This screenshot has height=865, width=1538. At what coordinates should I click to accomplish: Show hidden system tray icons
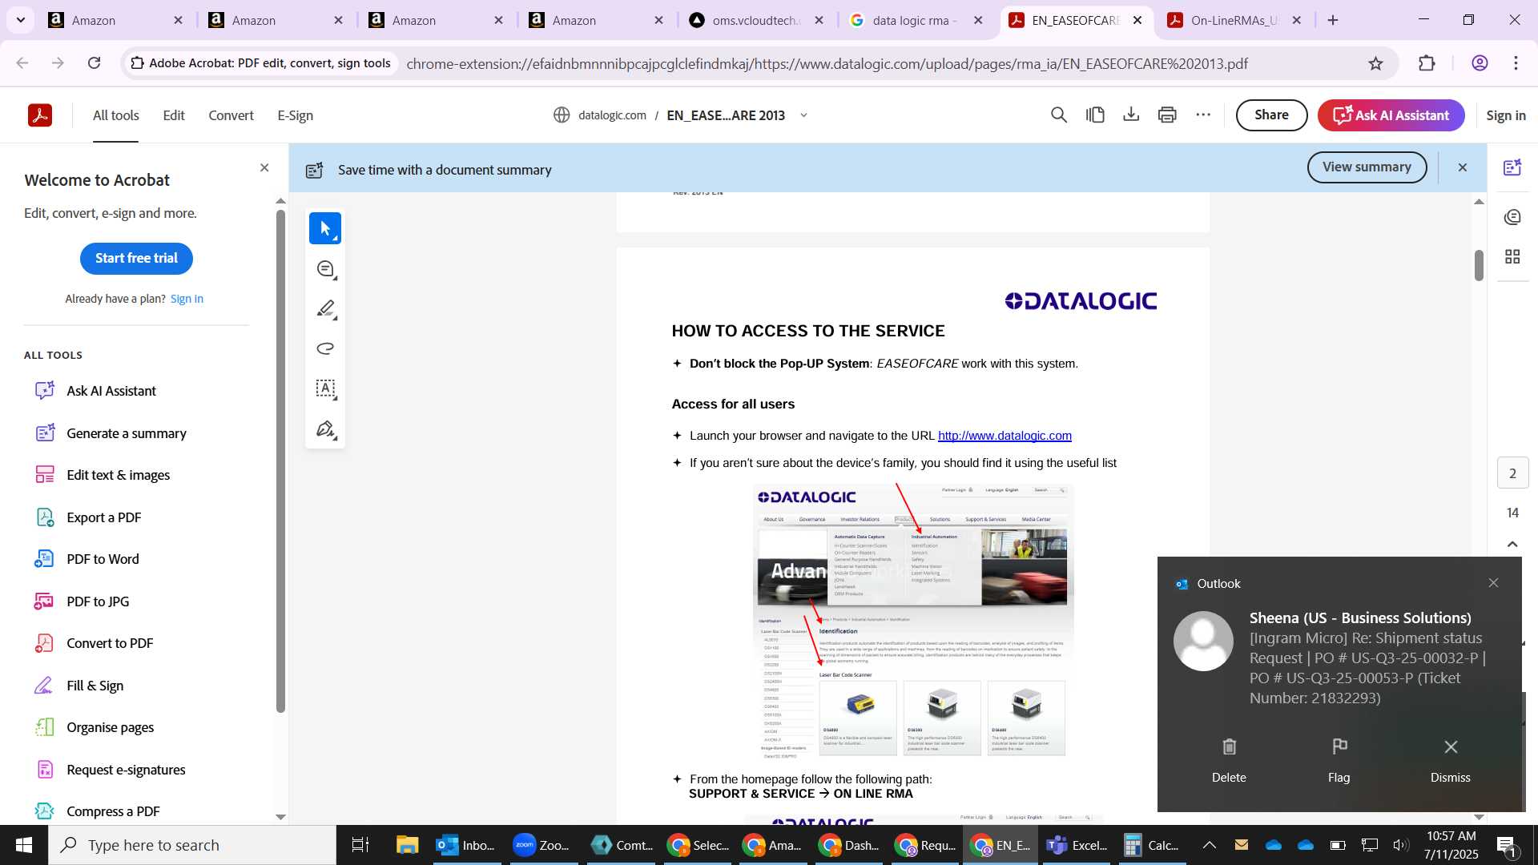click(x=1210, y=845)
